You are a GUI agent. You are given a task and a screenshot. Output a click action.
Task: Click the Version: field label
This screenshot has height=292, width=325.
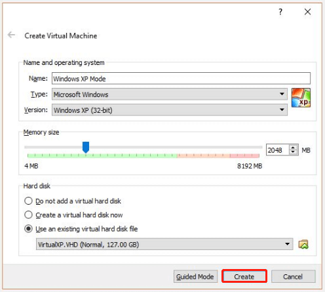[36, 110]
